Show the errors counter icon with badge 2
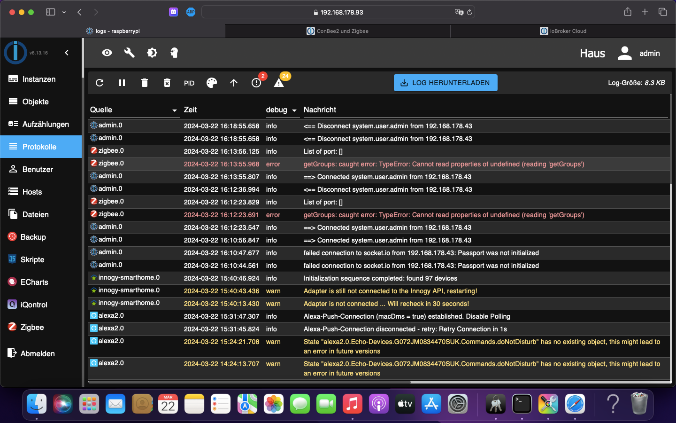This screenshot has width=676, height=423. 256,83
